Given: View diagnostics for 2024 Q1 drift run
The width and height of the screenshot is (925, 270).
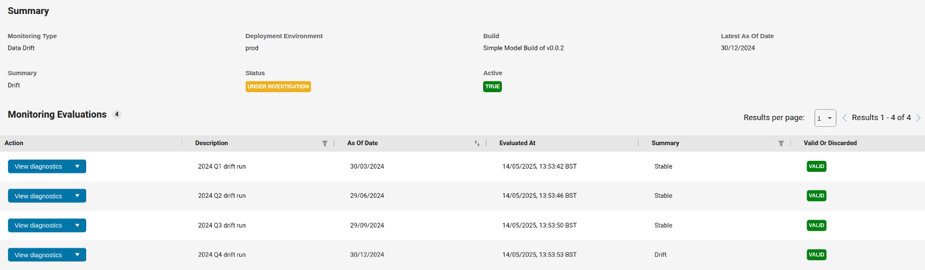Looking at the screenshot, I should tap(38, 166).
